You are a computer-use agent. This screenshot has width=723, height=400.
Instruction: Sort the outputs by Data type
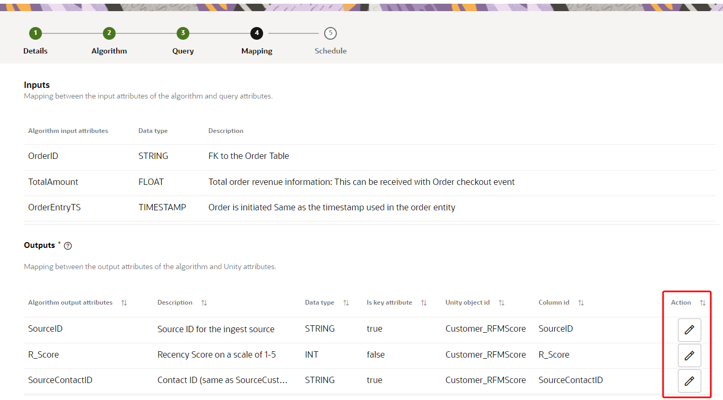[x=346, y=303]
